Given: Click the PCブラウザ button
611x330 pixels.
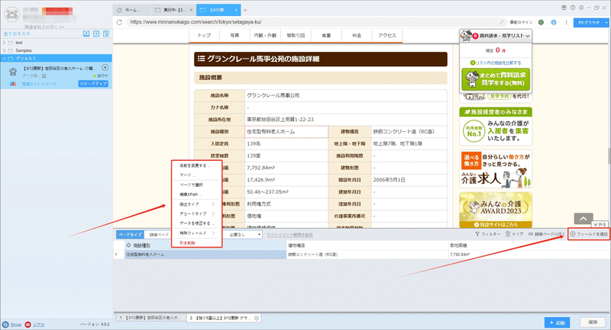Looking at the screenshot, I should click(x=589, y=23).
